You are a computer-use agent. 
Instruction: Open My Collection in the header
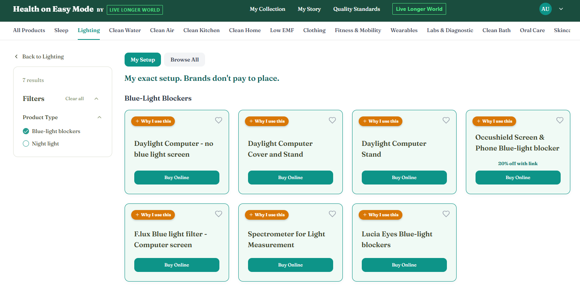click(x=267, y=9)
